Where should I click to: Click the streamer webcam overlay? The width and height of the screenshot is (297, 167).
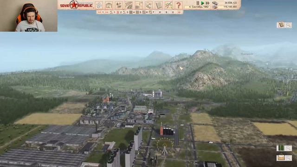(29, 16)
